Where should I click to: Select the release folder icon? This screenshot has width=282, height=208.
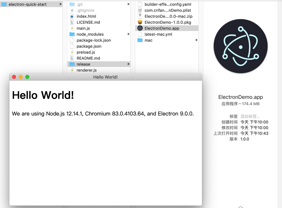72,64
